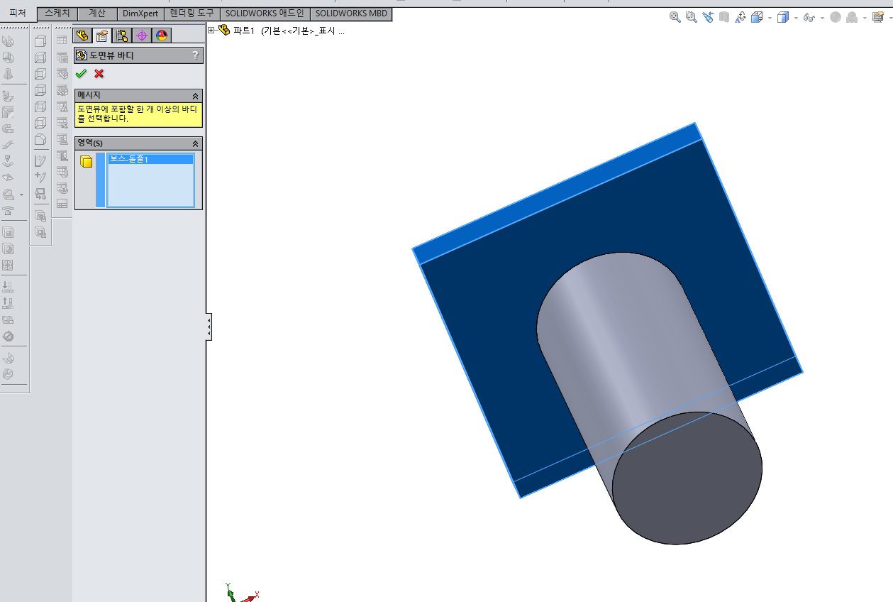Click the mirror pattern feature toolbar icon
The image size is (893, 602).
click(x=9, y=265)
